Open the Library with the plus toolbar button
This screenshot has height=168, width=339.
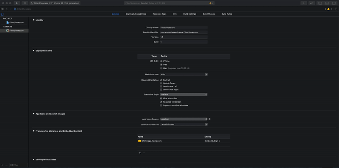(303, 3)
